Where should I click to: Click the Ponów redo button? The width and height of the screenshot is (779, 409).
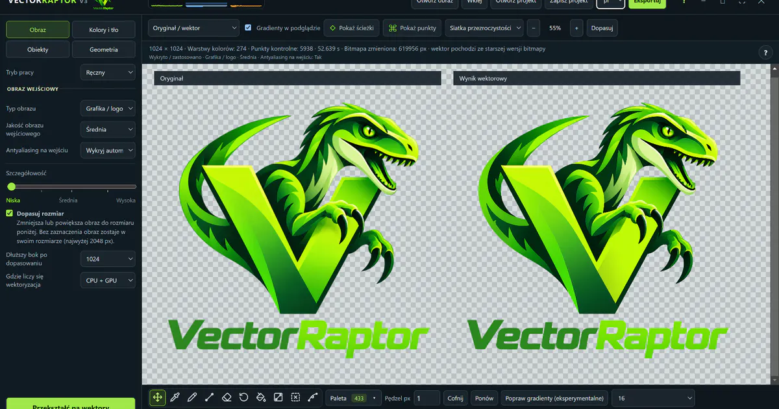click(x=484, y=398)
